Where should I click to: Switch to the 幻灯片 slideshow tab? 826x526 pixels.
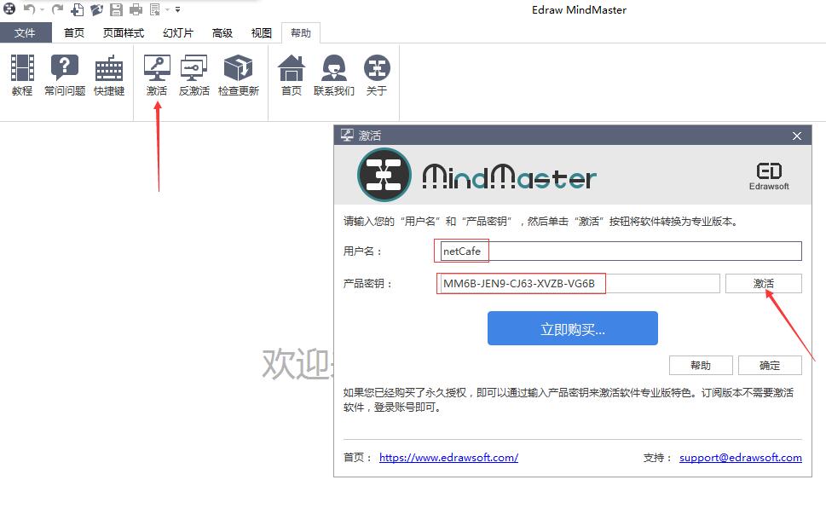(178, 33)
